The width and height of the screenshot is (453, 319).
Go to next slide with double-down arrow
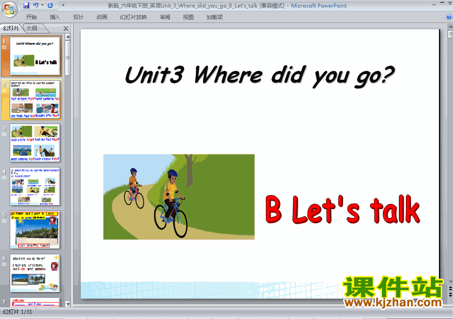(x=450, y=295)
